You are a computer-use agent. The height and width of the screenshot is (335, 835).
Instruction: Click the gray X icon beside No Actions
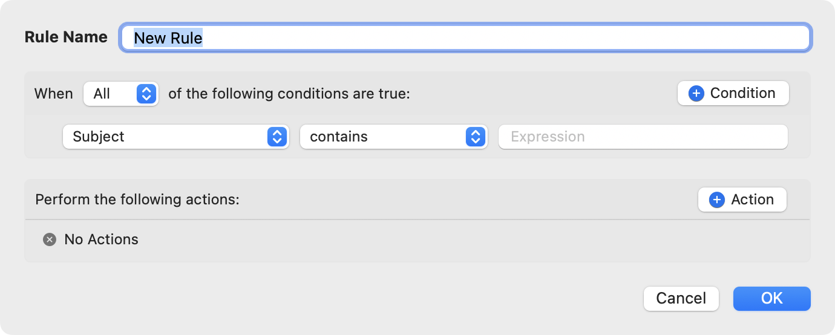tap(50, 240)
